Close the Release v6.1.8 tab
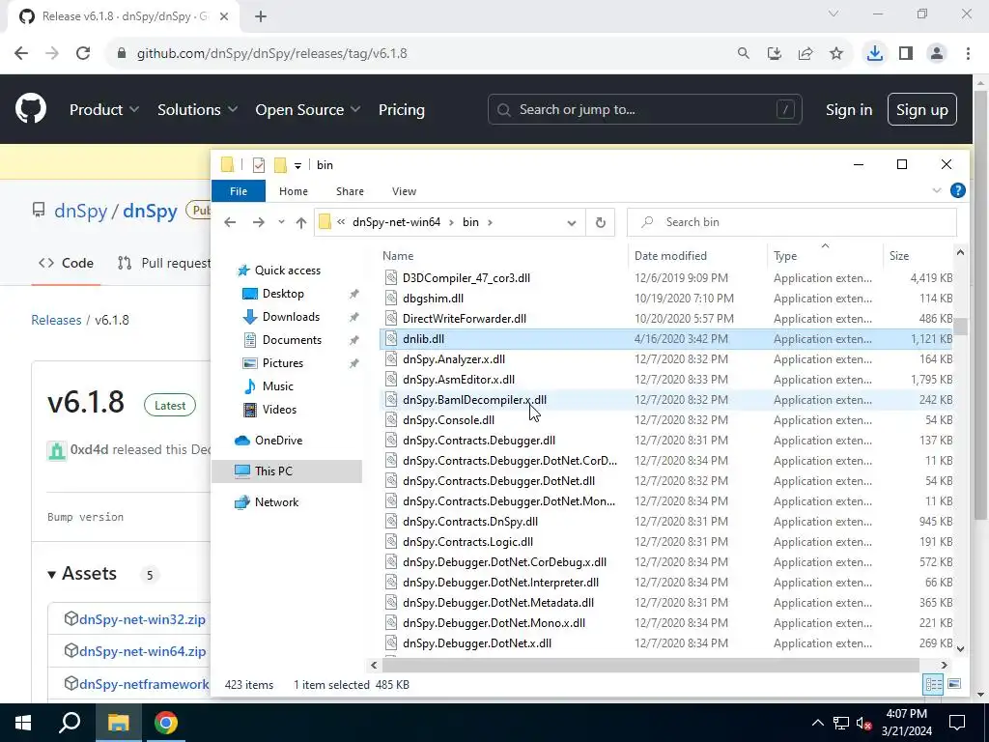 tap(224, 16)
